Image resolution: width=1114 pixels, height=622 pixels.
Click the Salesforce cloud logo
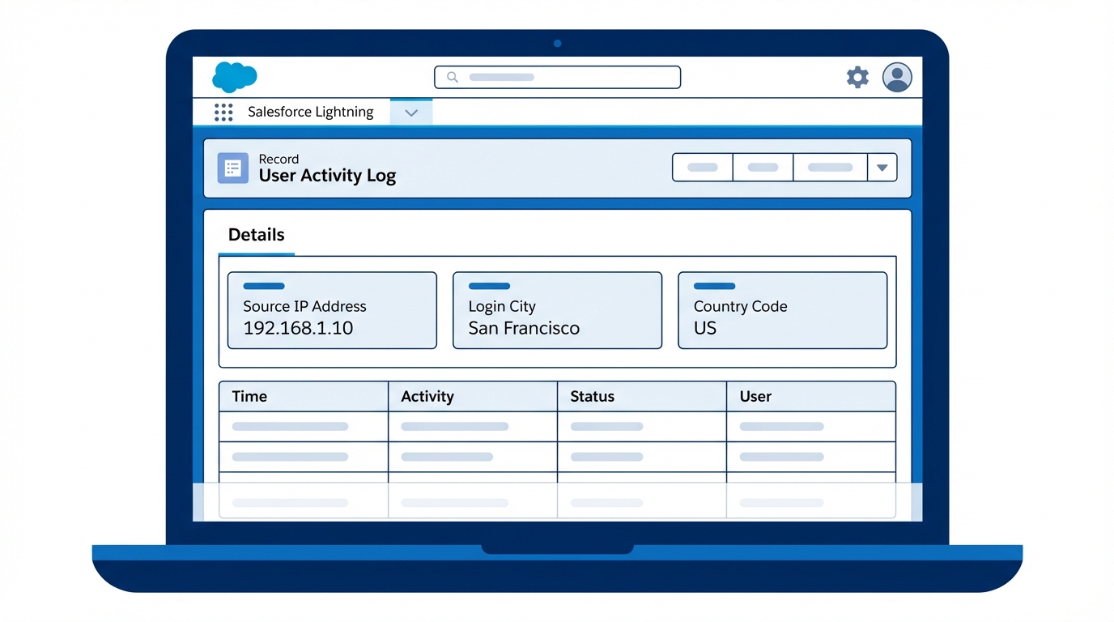click(x=233, y=76)
